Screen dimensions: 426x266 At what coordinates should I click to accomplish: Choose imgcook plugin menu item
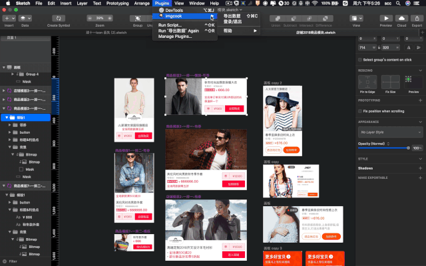tap(185, 16)
